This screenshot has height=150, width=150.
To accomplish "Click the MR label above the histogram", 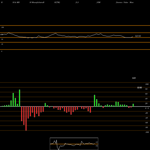I will click(134, 78).
